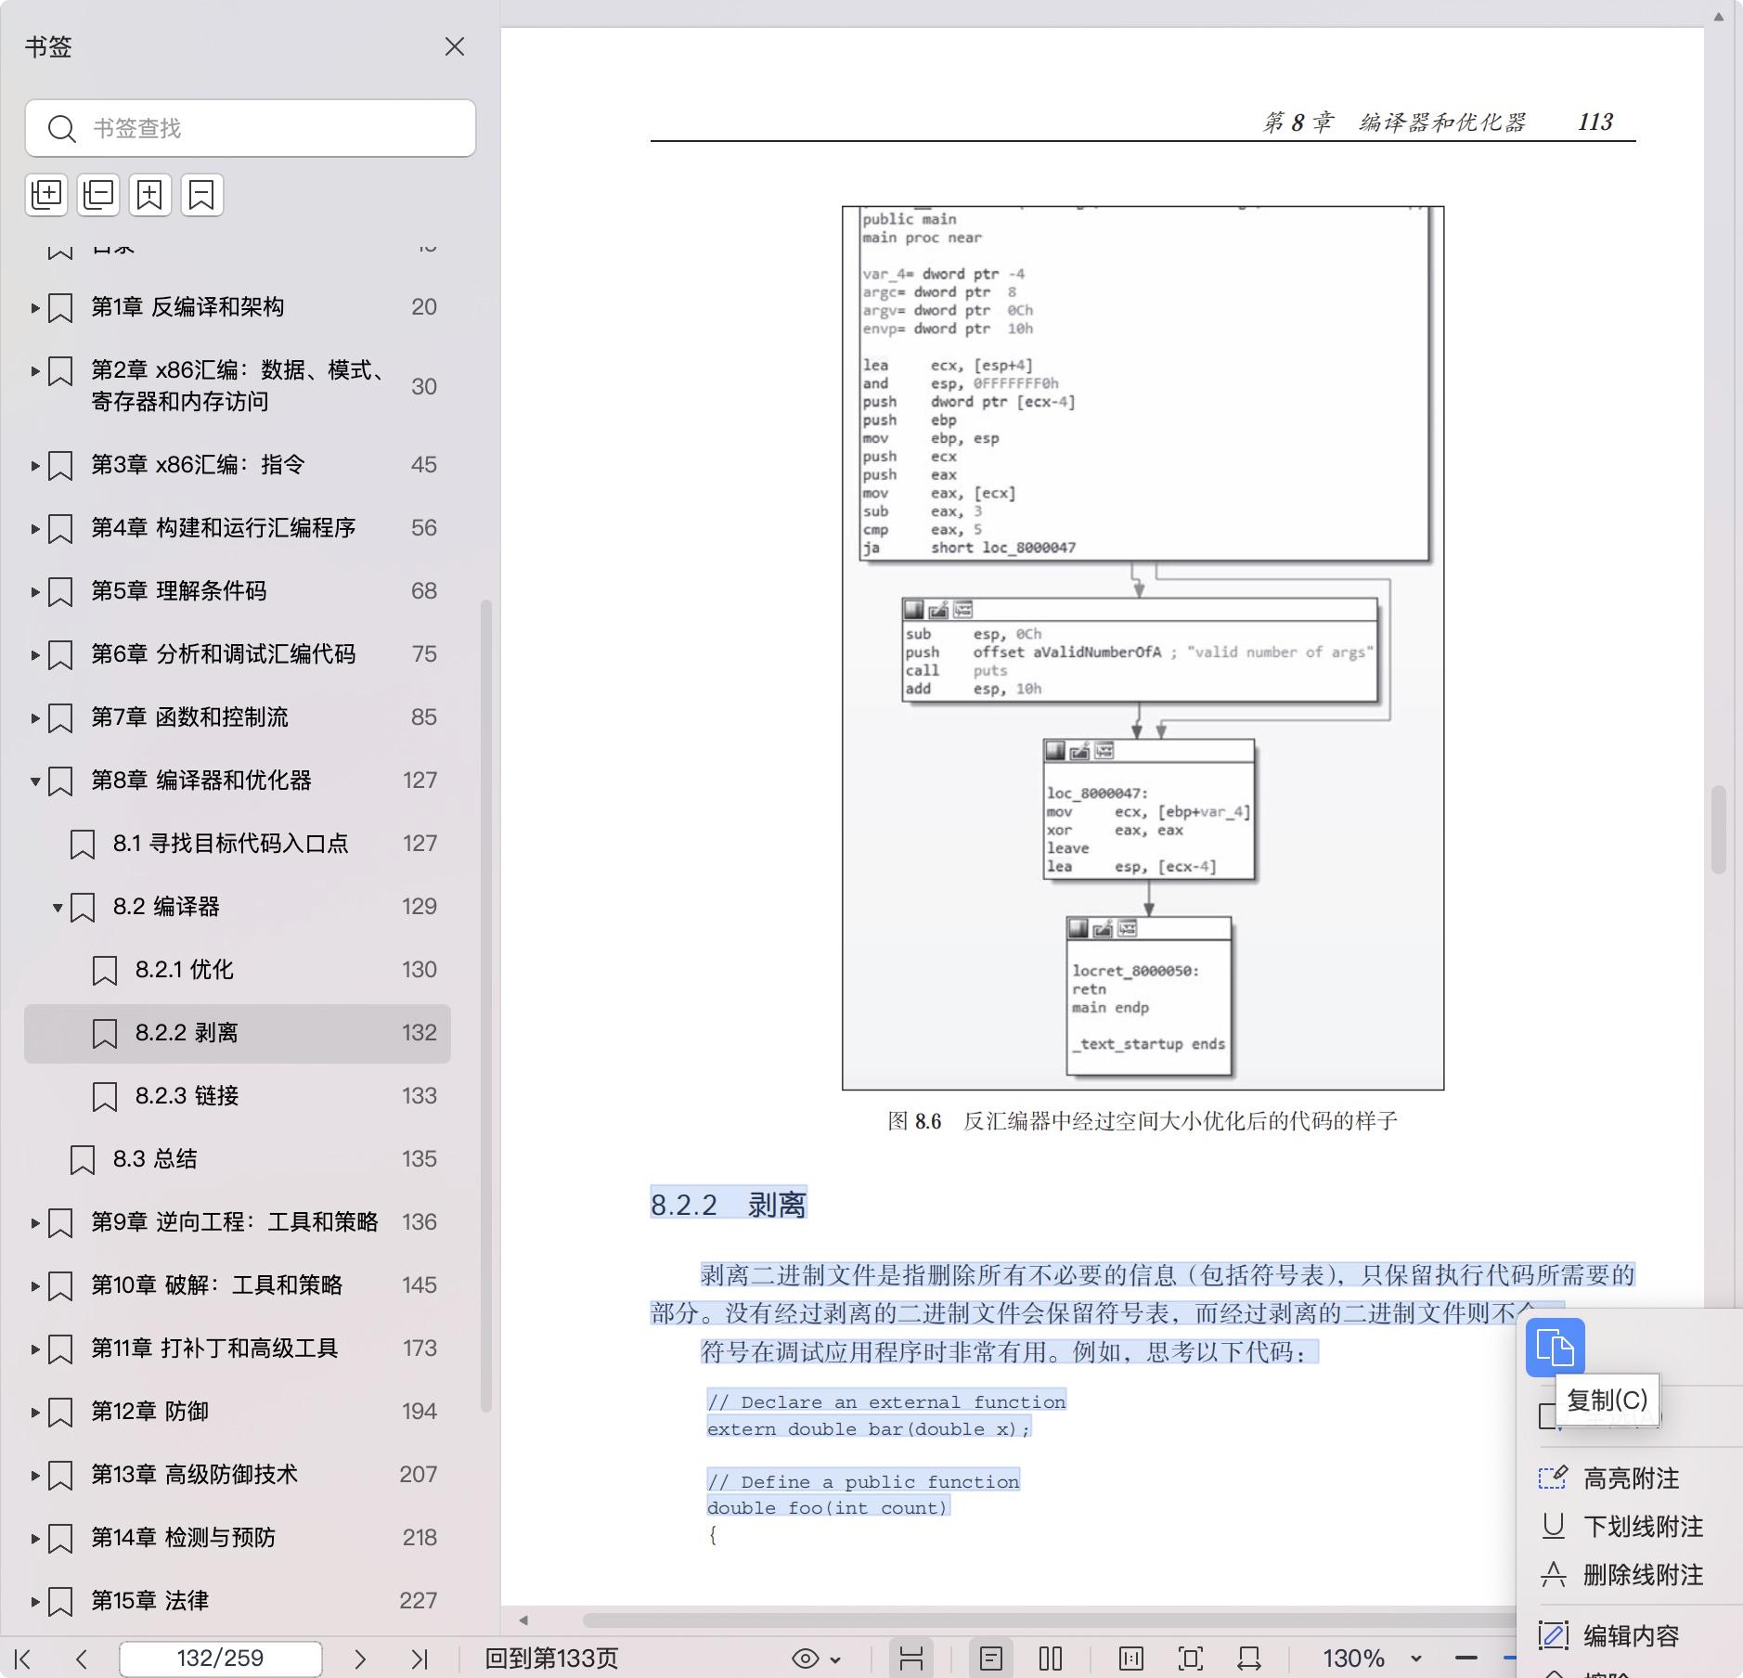
Task: Collapse the 第8章 编译器和优化器 bookmark
Action: click(35, 781)
